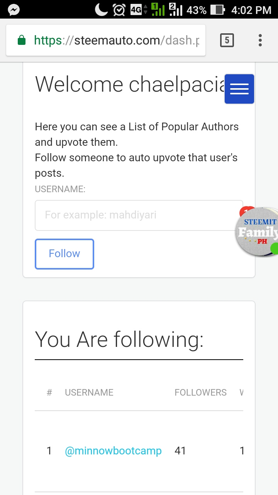Tap the steemauto.com address bar
Screen dimensions: 278x495
coord(116,40)
